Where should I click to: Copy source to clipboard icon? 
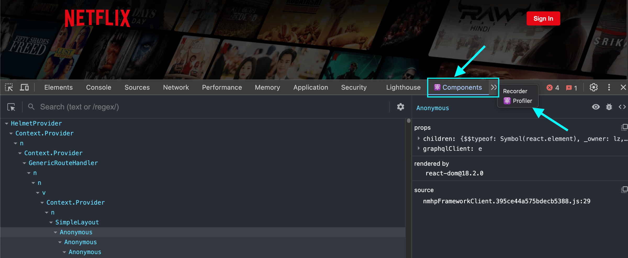click(624, 190)
